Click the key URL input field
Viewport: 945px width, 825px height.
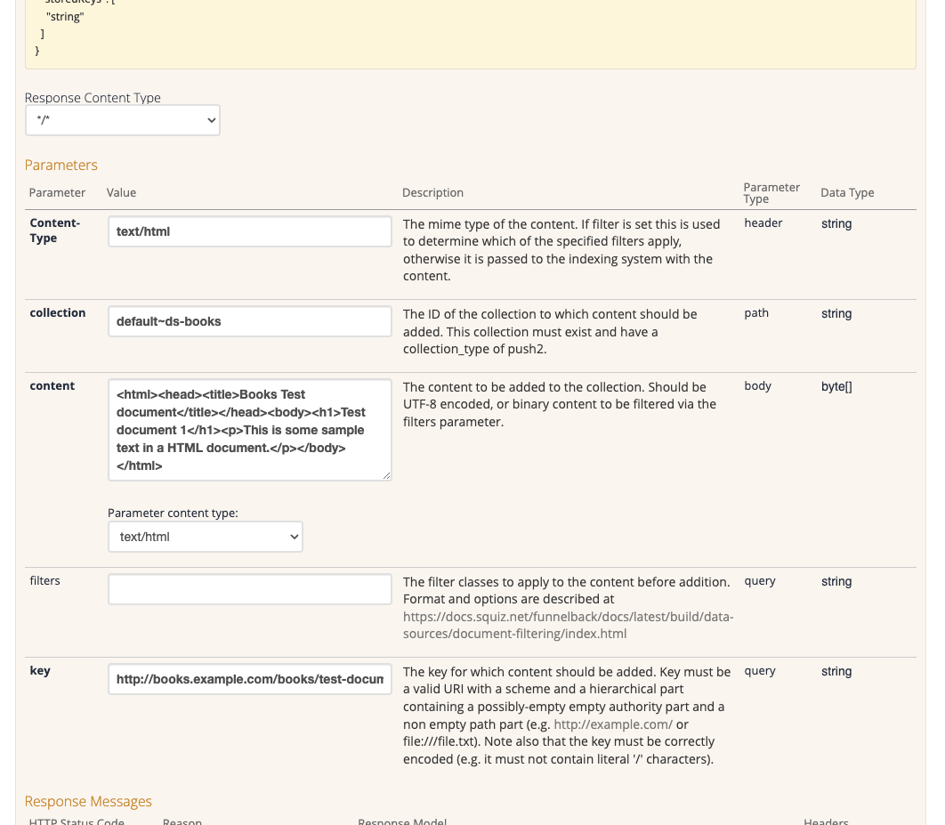[249, 679]
